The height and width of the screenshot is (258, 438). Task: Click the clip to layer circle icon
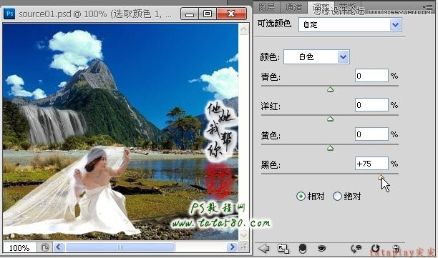pyautogui.click(x=303, y=248)
